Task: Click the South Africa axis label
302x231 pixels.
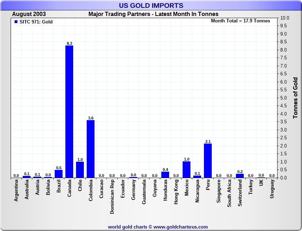Action: pyautogui.click(x=230, y=194)
